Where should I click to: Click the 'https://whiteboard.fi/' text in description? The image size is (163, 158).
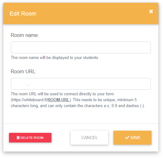point(30,100)
